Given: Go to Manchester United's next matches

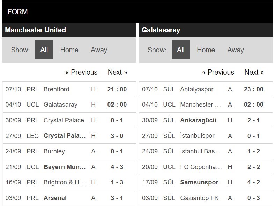Looking at the screenshot, I should click(117, 72).
